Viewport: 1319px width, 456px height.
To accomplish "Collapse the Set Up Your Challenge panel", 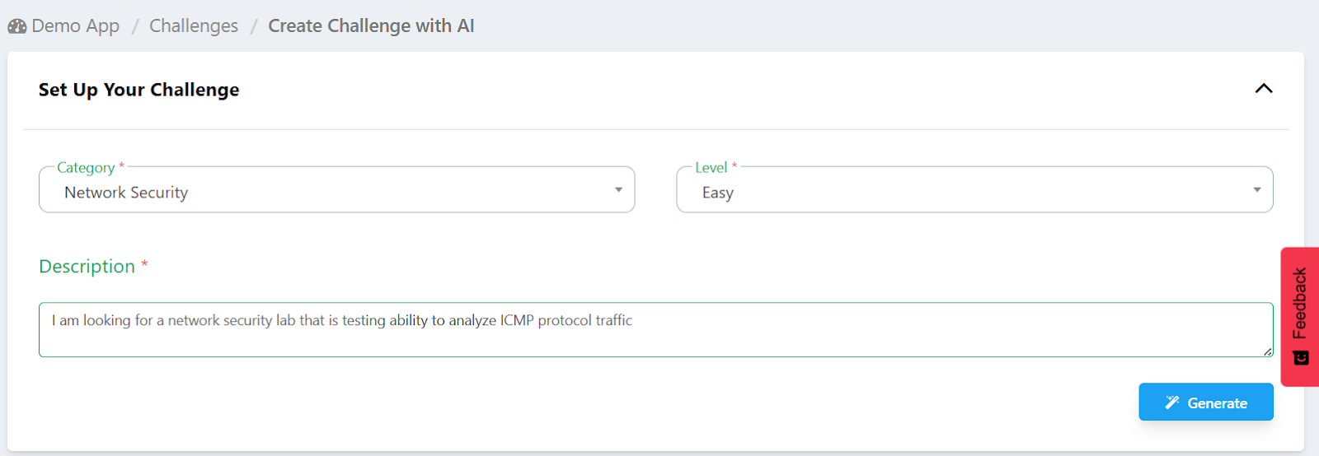I will pyautogui.click(x=1263, y=89).
